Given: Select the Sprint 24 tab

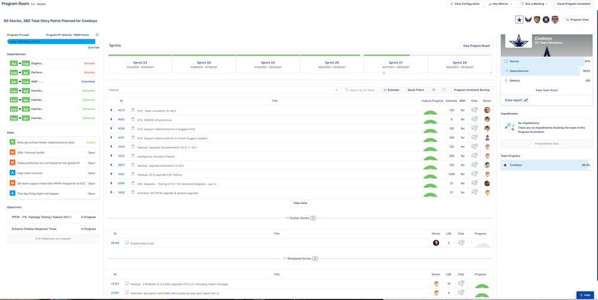Looking at the screenshot, I should (204, 64).
